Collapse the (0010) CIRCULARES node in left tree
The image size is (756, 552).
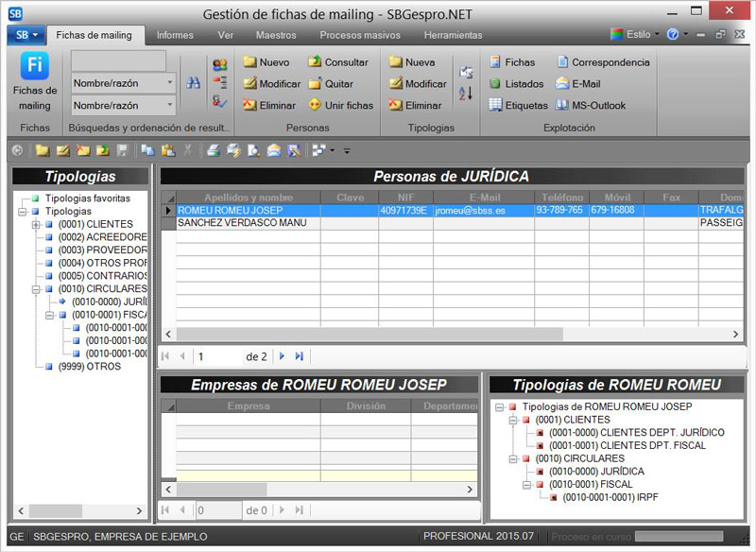[36, 289]
